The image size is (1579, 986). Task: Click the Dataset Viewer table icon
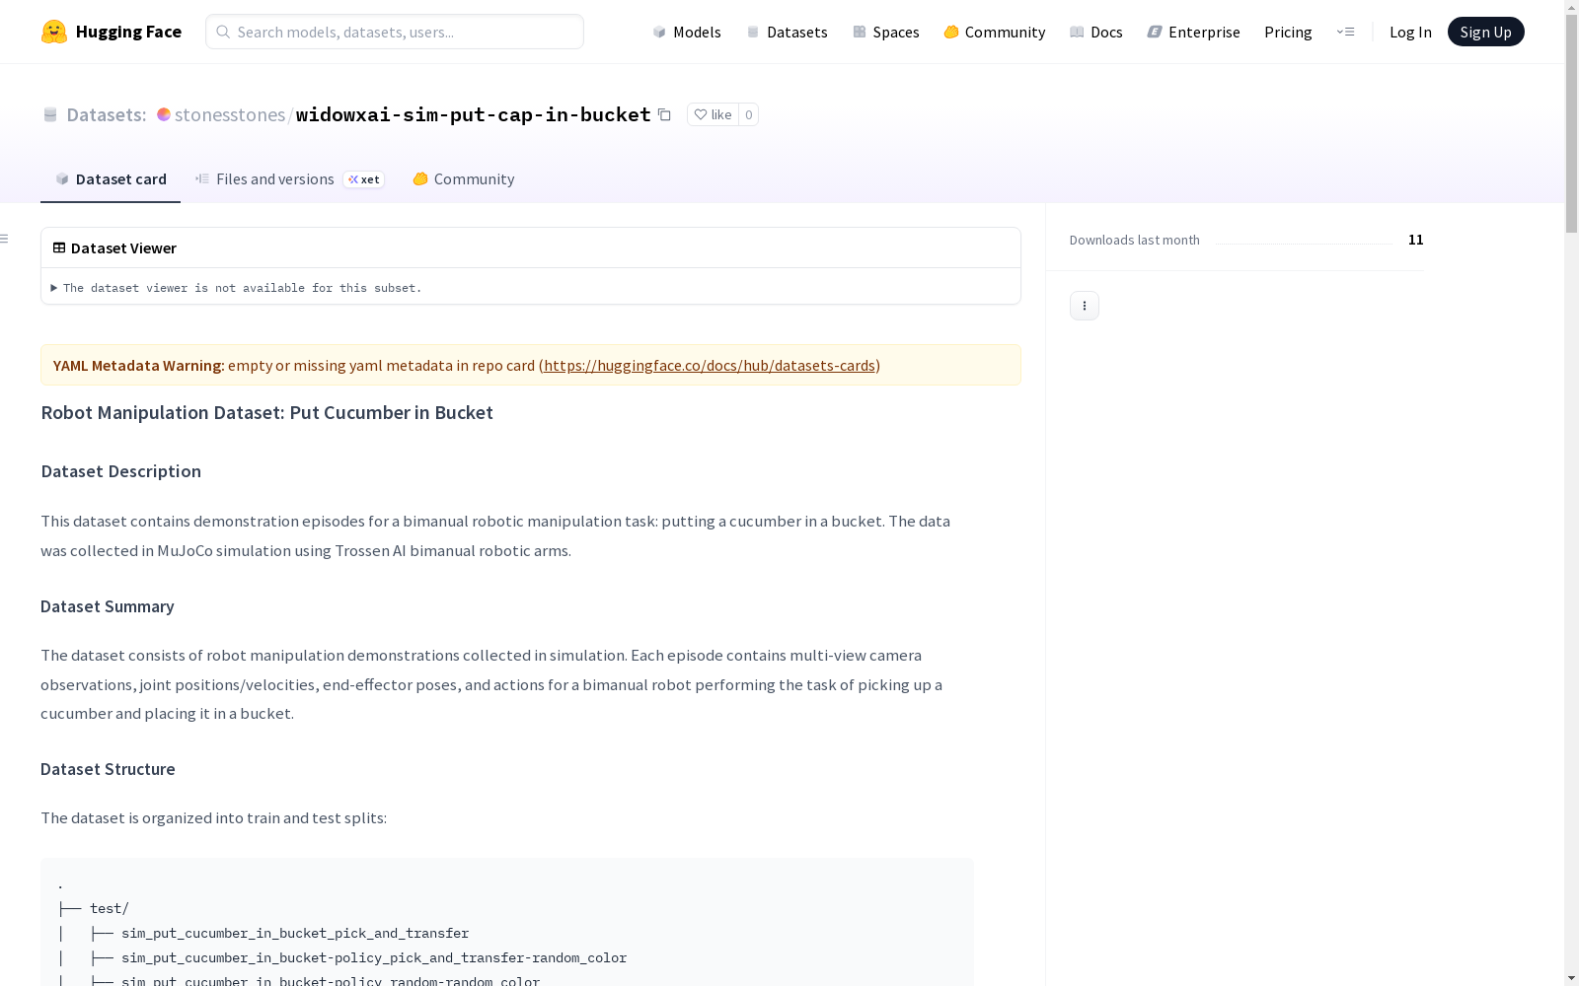(x=59, y=247)
